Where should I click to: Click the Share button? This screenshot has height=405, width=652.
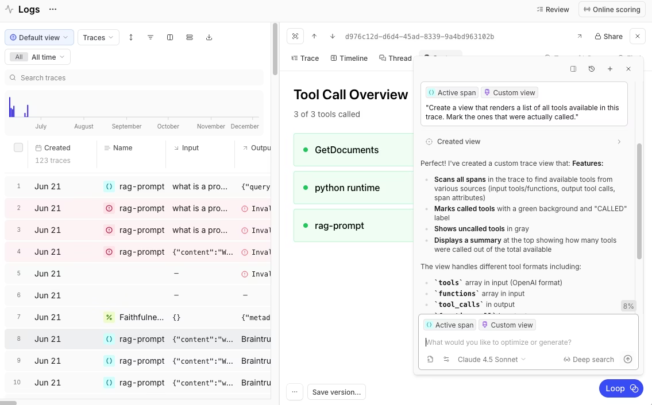pos(608,36)
